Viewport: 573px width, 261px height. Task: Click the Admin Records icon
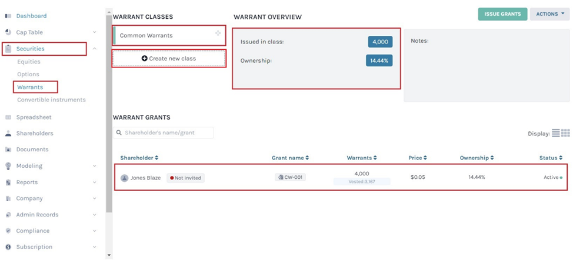click(8, 215)
